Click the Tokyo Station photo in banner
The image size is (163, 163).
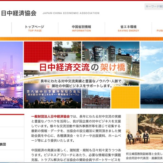tap(96, 98)
